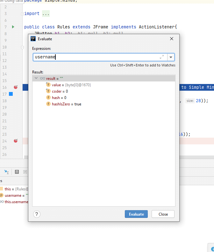This screenshot has width=214, height=252.
Task: Expand the folded import statement
Action: (22, 14)
